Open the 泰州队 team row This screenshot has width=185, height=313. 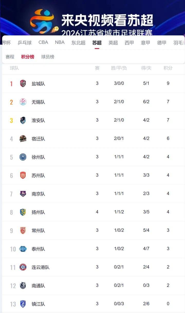94,249
